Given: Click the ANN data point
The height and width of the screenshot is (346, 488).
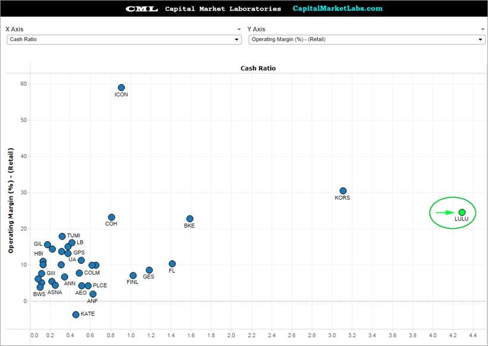Looking at the screenshot, I should click(x=64, y=277).
